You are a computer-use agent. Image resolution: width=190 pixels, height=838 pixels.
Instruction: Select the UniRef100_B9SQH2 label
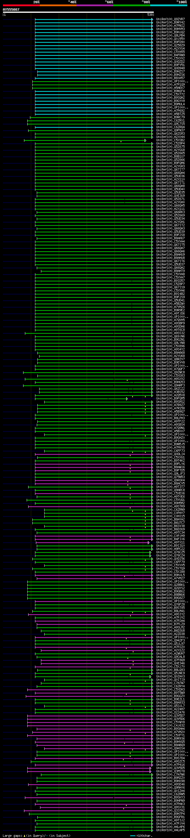coord(170,98)
